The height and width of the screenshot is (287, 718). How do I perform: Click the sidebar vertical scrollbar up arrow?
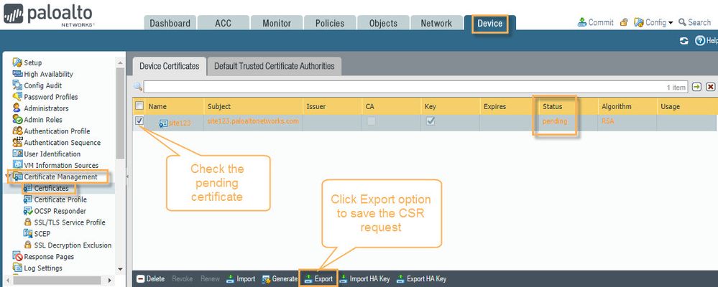click(x=121, y=62)
